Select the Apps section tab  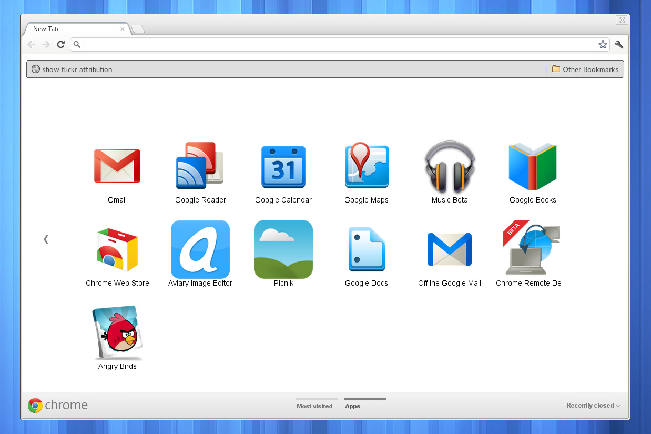pyautogui.click(x=364, y=404)
